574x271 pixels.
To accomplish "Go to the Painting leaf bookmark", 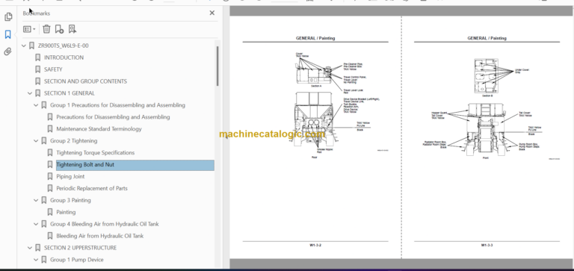I will tap(66, 212).
